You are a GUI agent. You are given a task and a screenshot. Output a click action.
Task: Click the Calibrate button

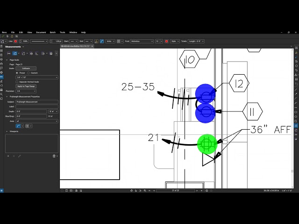click(x=26, y=69)
